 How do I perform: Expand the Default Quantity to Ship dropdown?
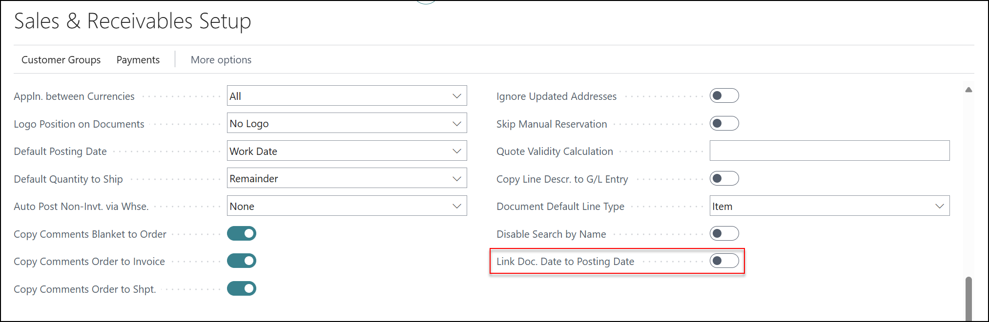click(x=347, y=179)
